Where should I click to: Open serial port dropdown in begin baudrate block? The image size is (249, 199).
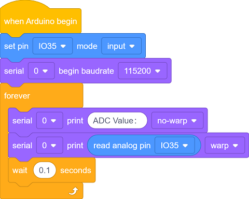(x=41, y=71)
